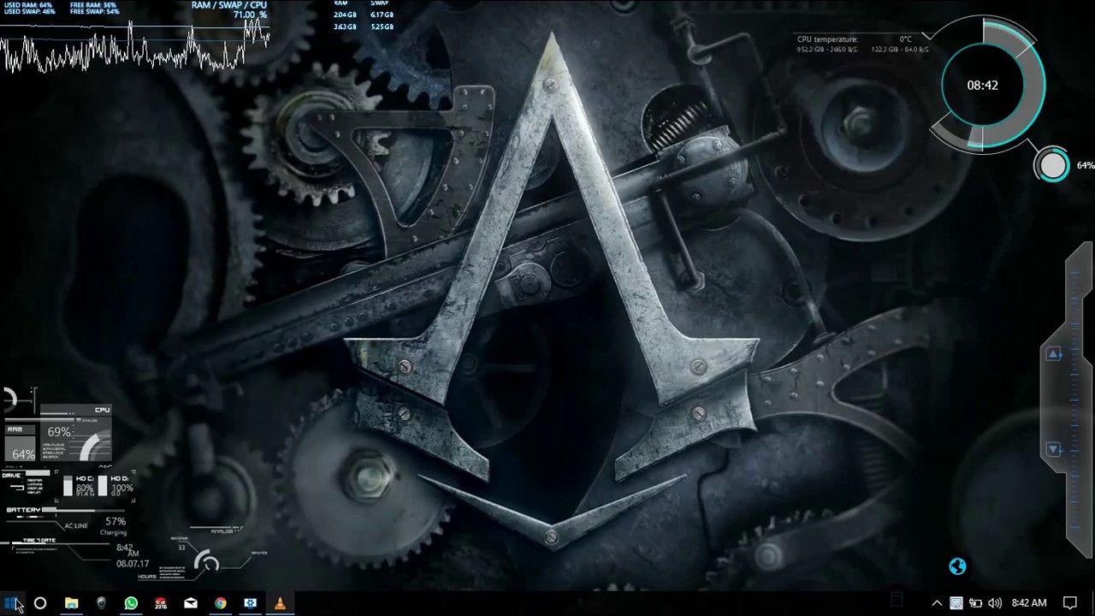The height and width of the screenshot is (616, 1095).
Task: Open the volume control speaker icon
Action: coord(994,602)
